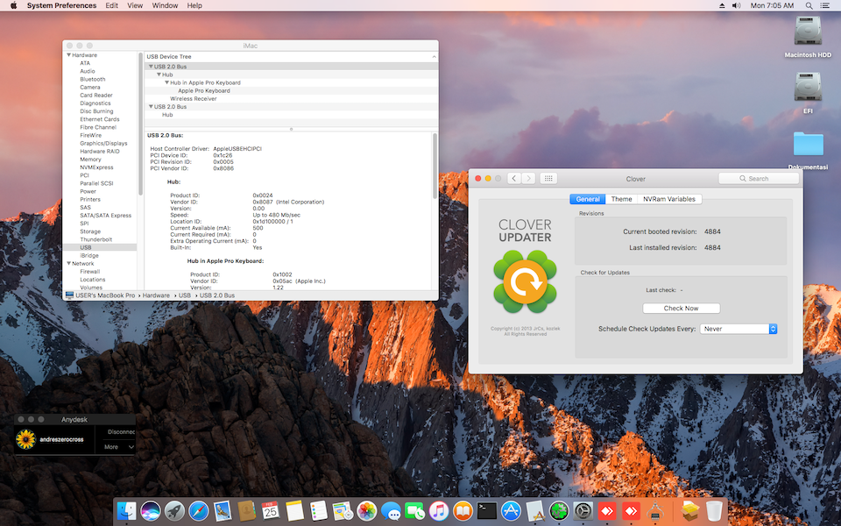Image resolution: width=841 pixels, height=526 pixels.
Task: Click USB Device Tree column sort arrow
Action: [434, 56]
